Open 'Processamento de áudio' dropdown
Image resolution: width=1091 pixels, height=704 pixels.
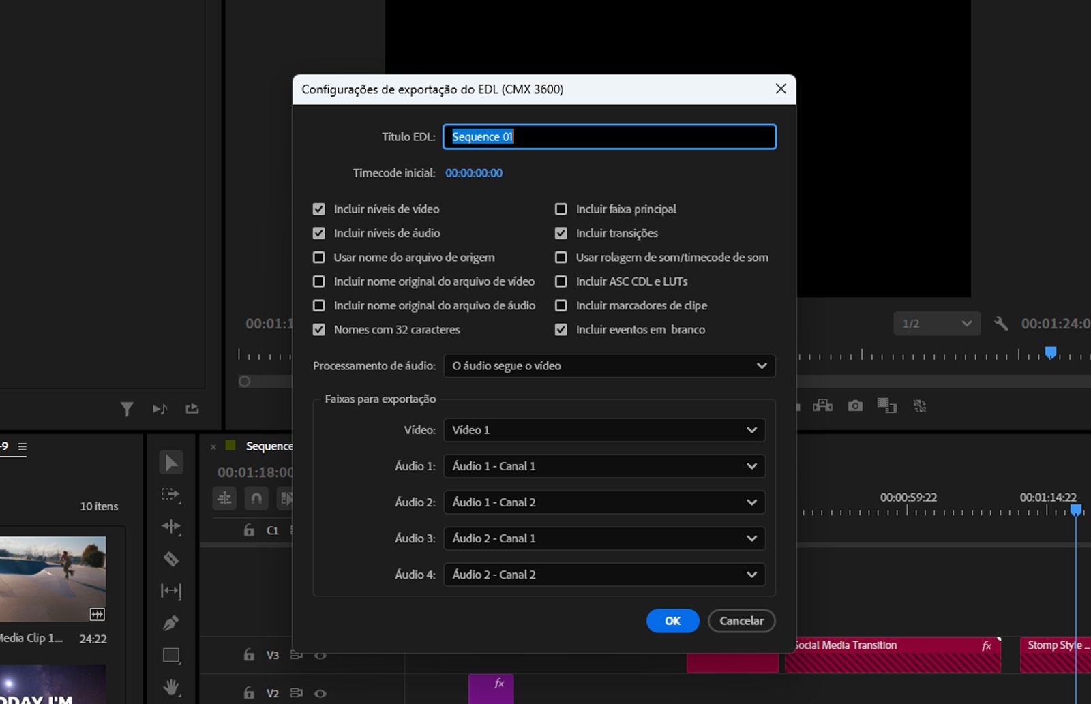pyautogui.click(x=609, y=366)
